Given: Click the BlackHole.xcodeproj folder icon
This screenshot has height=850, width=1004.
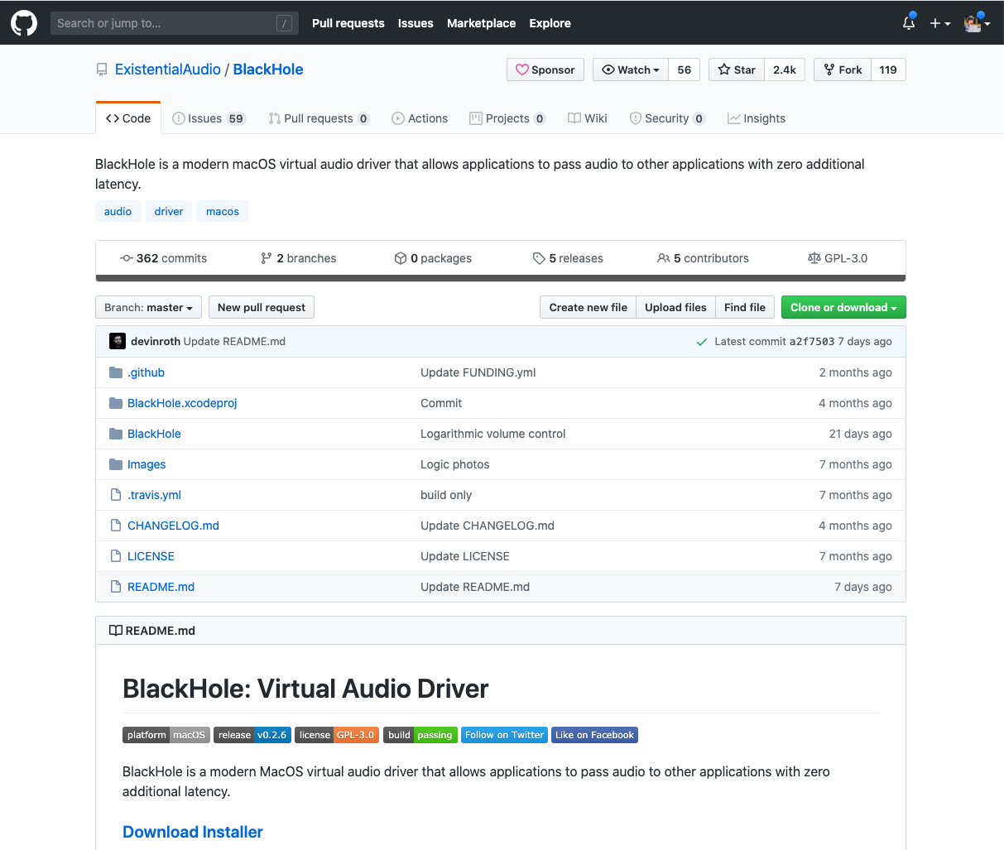Looking at the screenshot, I should tap(116, 403).
